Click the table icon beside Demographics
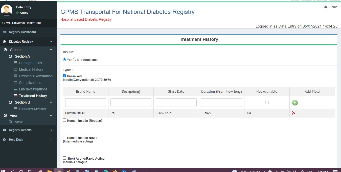The height and width of the screenshot is (172, 341). pos(15,63)
